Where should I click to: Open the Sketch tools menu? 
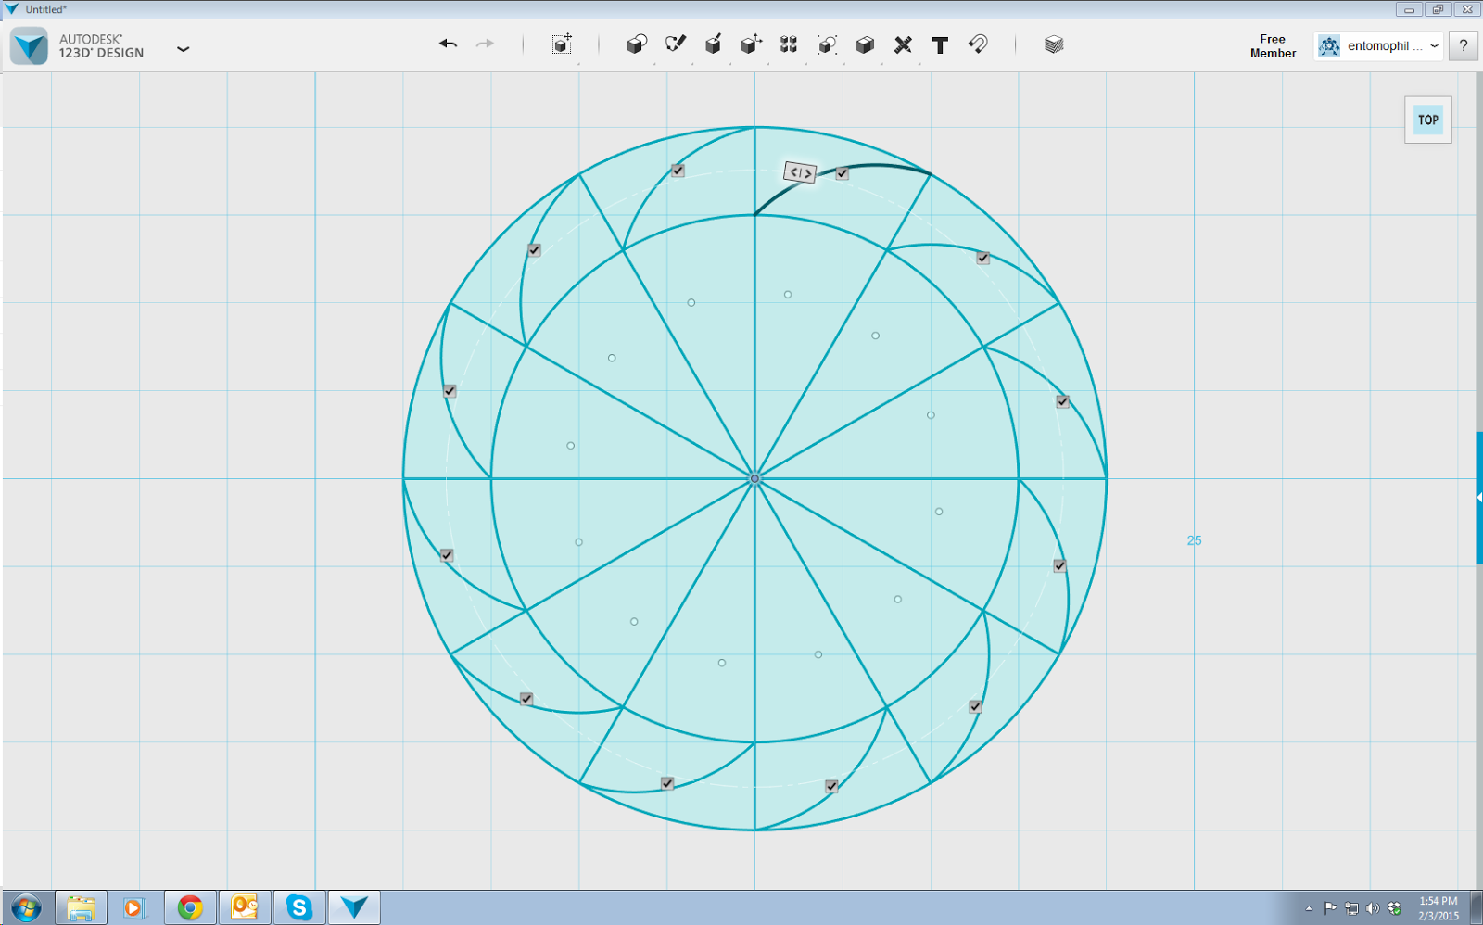tap(676, 44)
